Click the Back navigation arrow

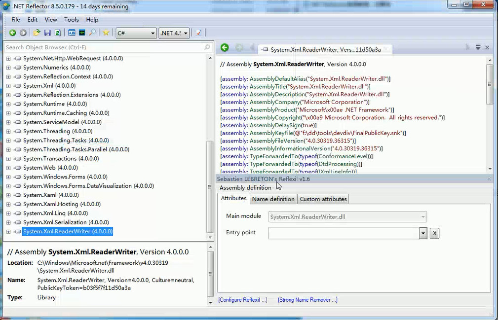[12, 33]
